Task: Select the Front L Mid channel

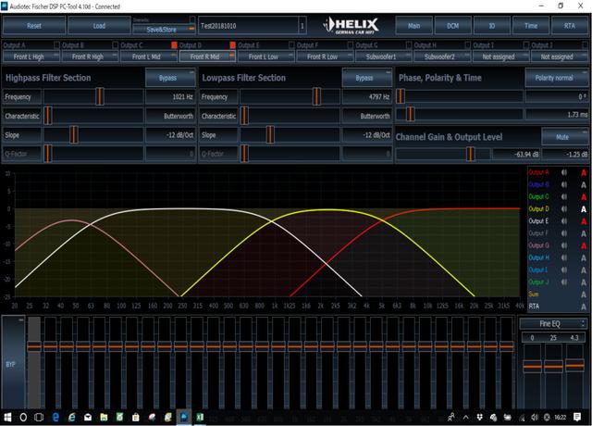Action: [x=149, y=56]
